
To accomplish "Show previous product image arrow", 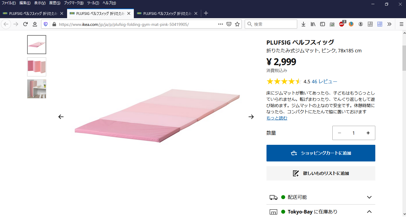I will click(x=61, y=117).
